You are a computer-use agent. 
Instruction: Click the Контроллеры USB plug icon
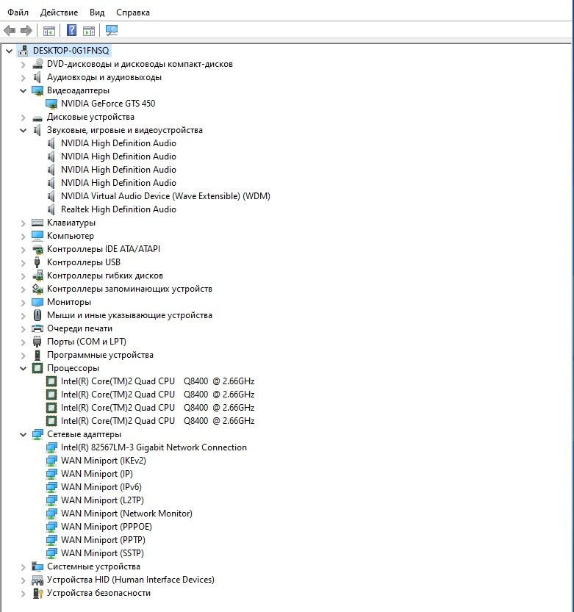click(x=37, y=262)
